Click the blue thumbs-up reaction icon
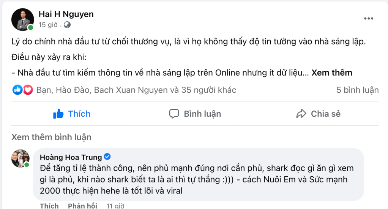 coord(17,90)
